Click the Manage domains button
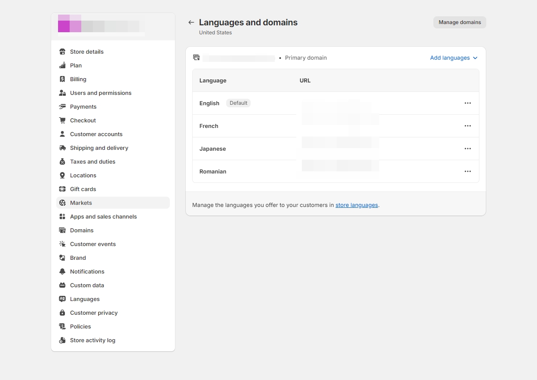Image resolution: width=537 pixels, height=380 pixels. pos(459,22)
